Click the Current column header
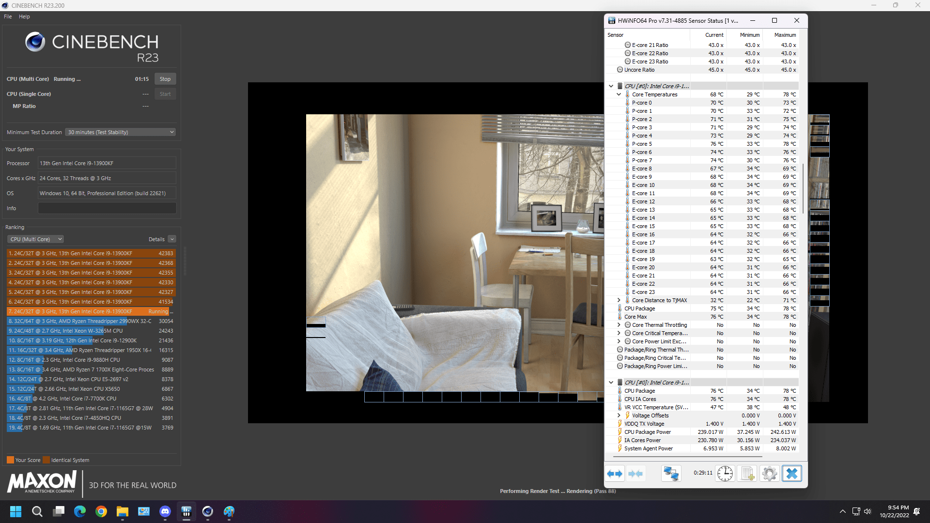 [x=708, y=35]
